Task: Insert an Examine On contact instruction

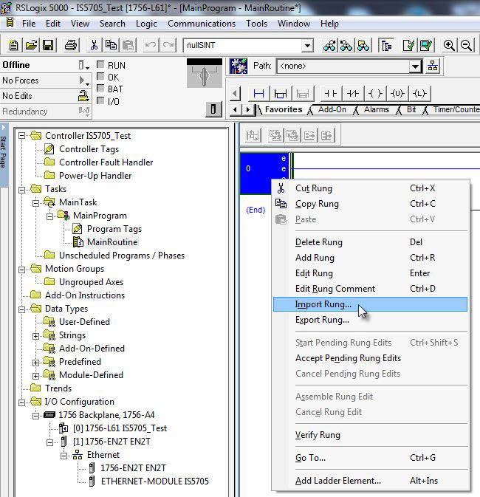Action: click(330, 94)
